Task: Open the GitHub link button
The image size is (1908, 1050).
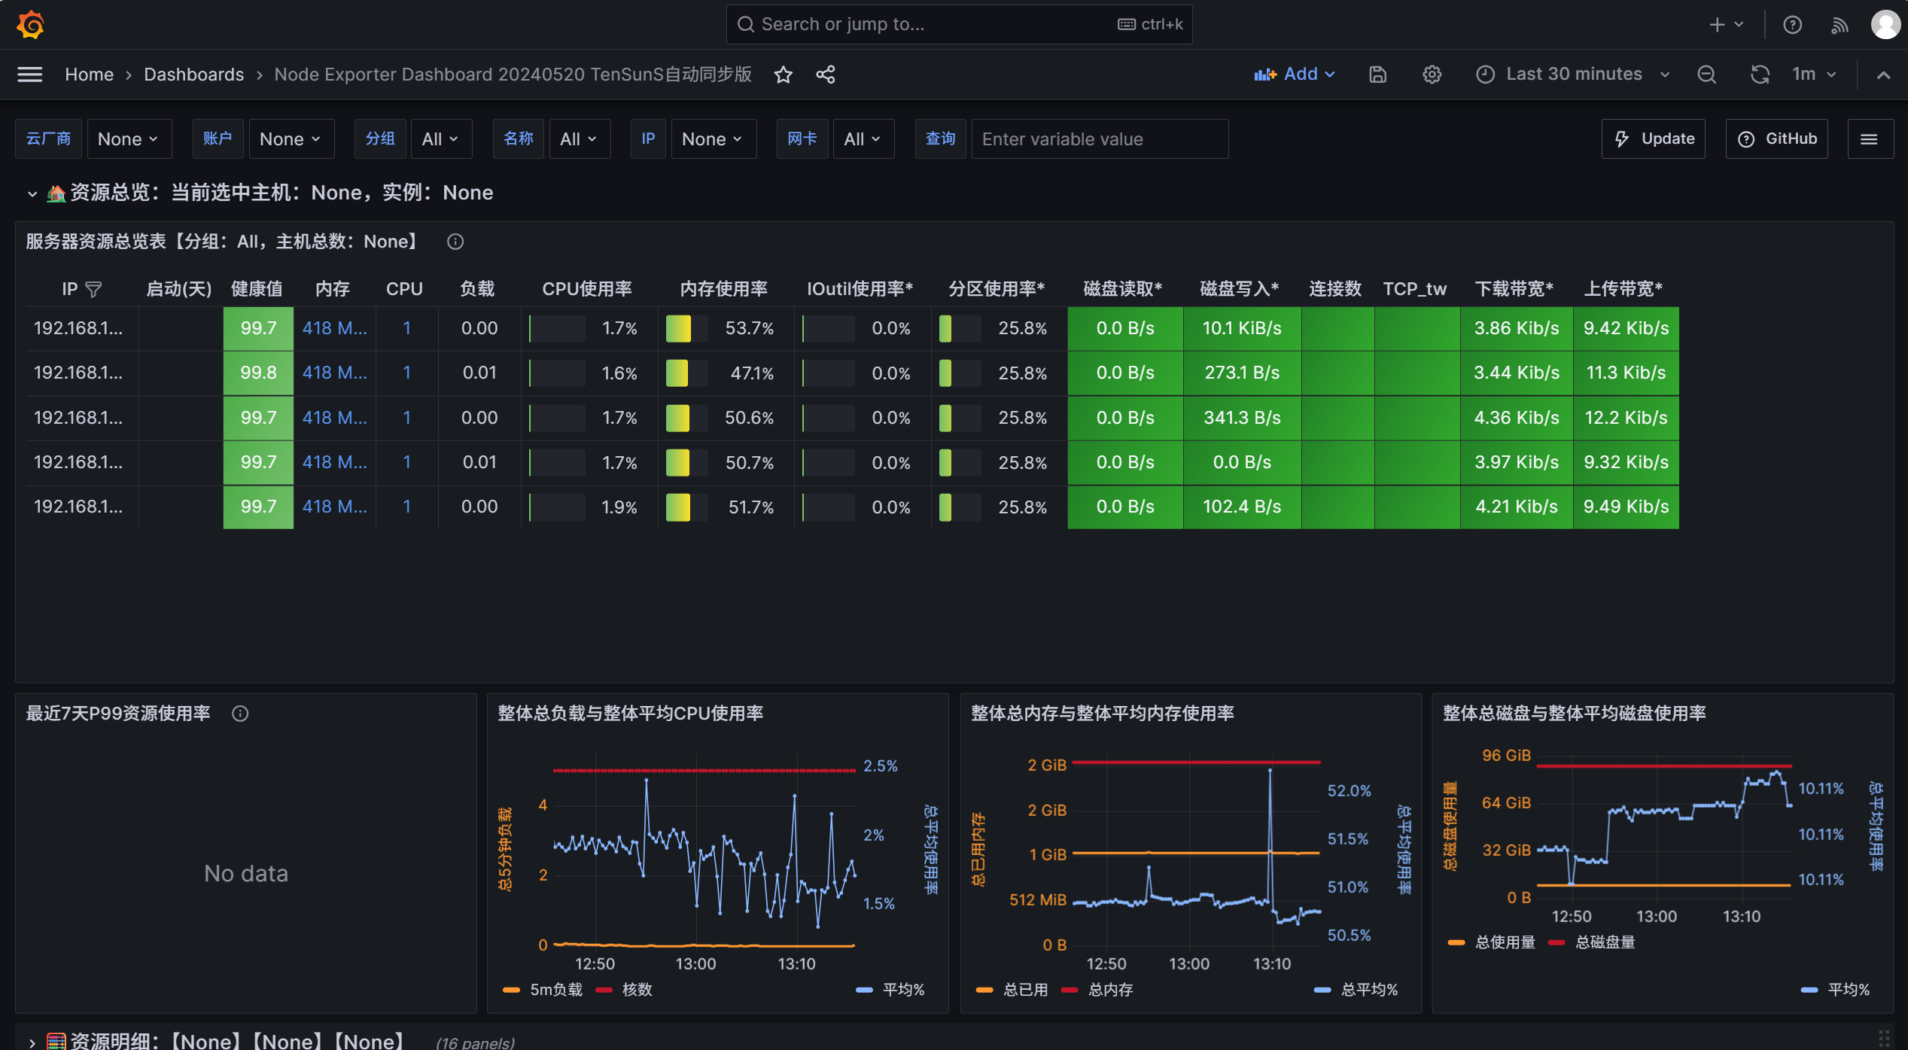Action: [1776, 139]
